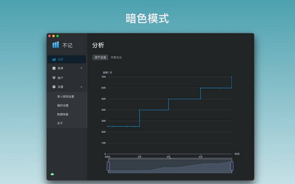Click the 分析 page heading
The height and width of the screenshot is (184, 295).
(98, 45)
